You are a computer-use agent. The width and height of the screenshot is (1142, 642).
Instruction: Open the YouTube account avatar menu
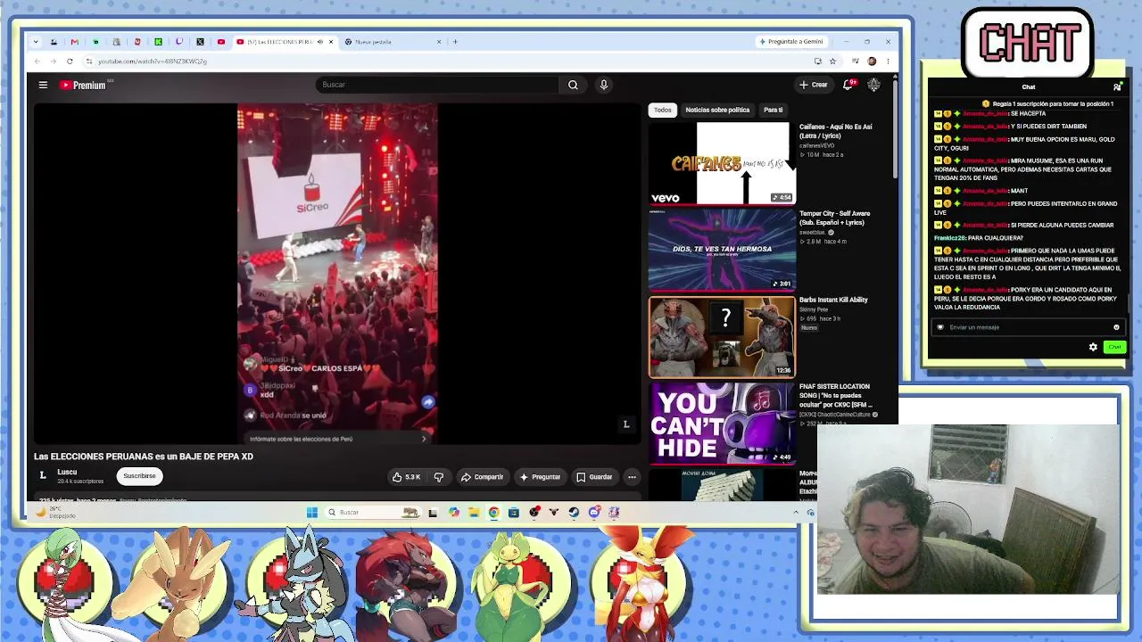click(873, 85)
